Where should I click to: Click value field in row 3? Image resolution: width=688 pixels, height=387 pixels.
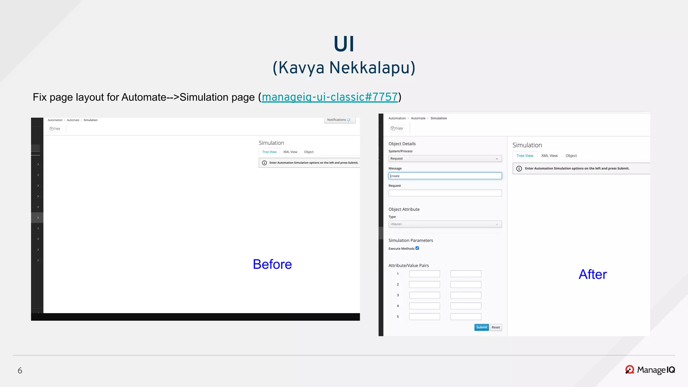(466, 296)
